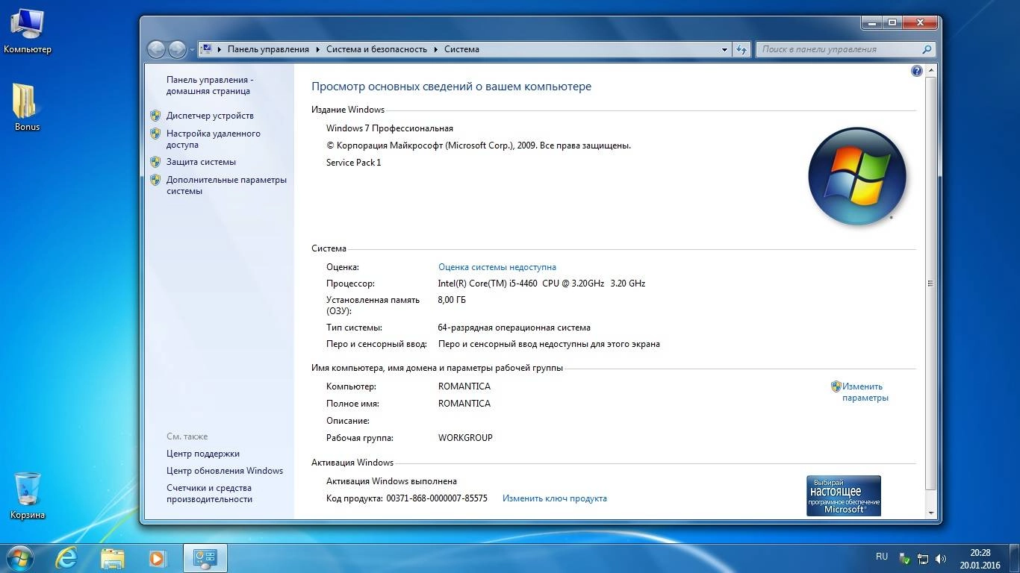Click the Система и безопасность breadcrumb
This screenshot has width=1020, height=573.
(376, 49)
